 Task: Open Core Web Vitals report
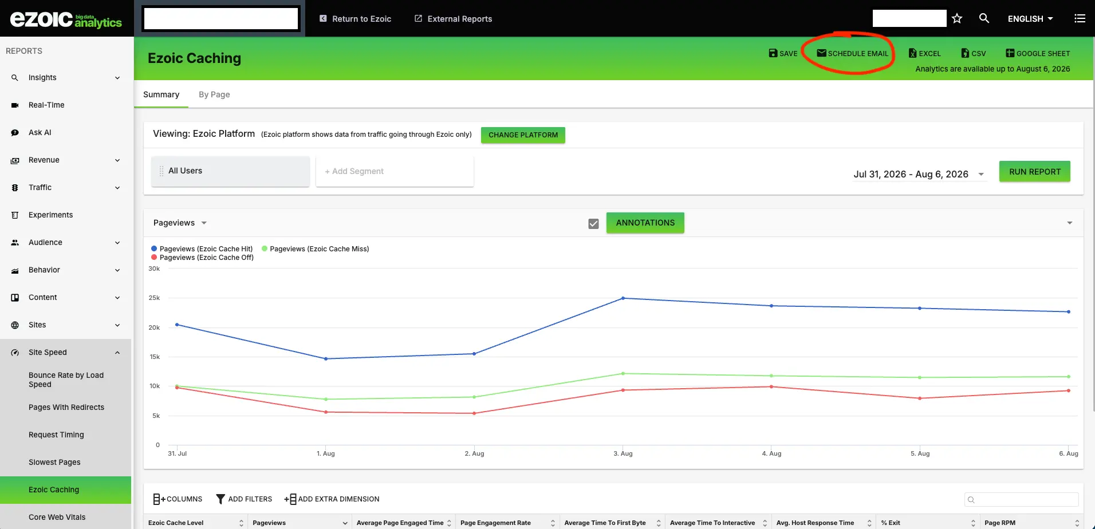57,518
